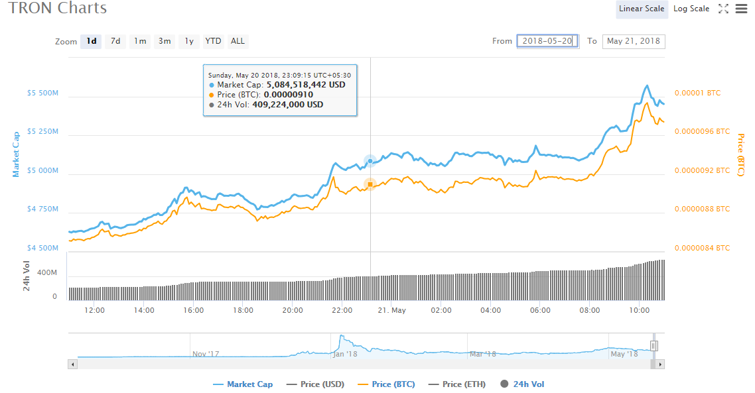Toggle Price (BTC) series in legend
The image size is (755, 393).
pos(387,384)
